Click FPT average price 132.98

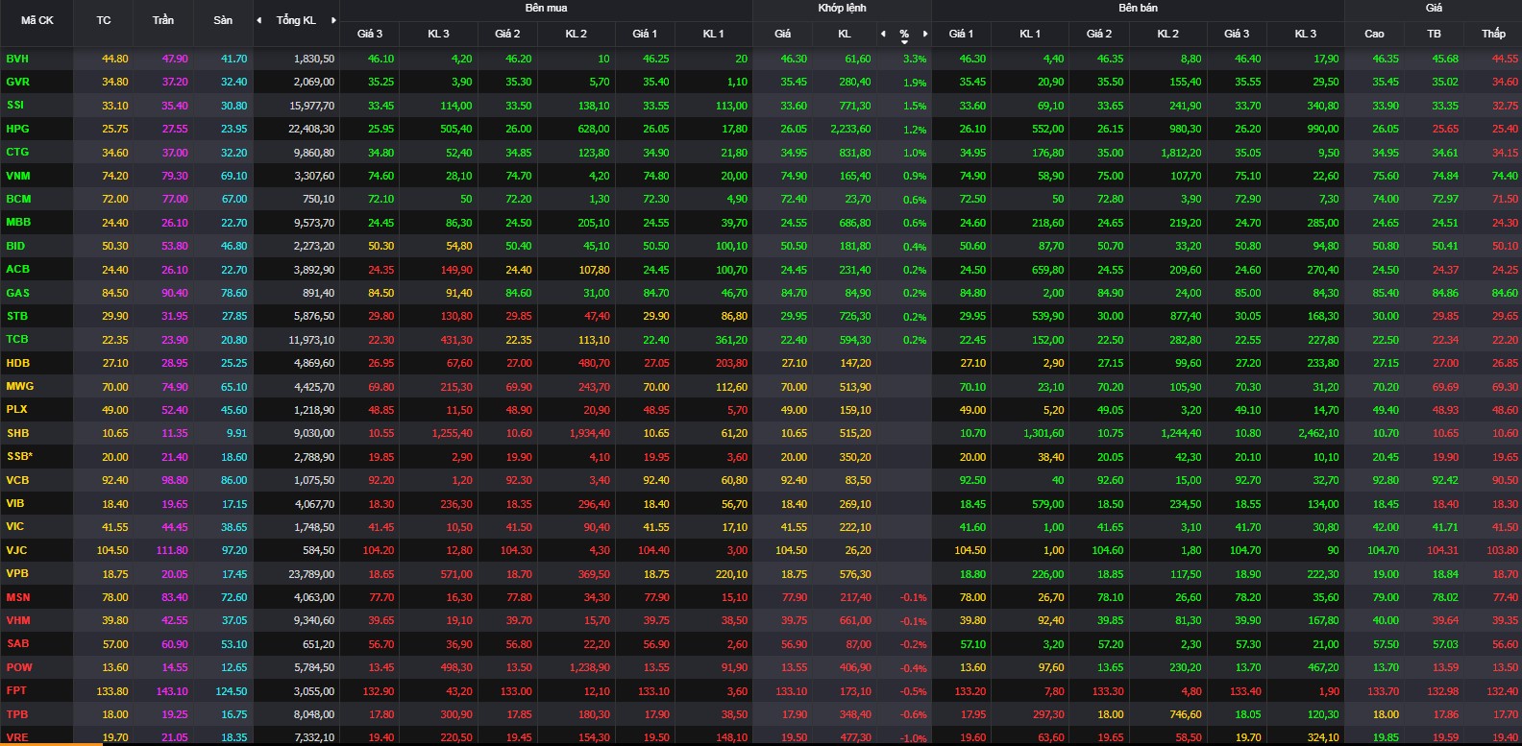(1442, 691)
